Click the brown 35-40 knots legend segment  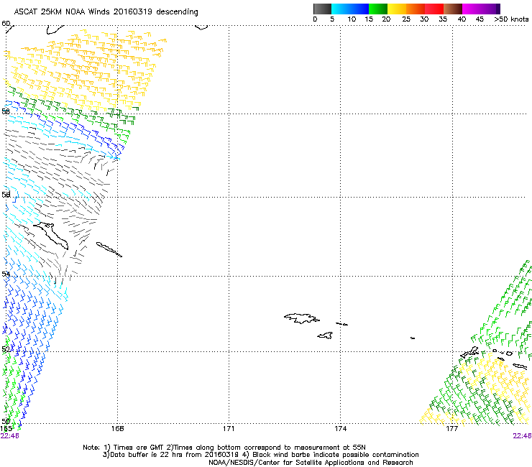(x=453, y=9)
